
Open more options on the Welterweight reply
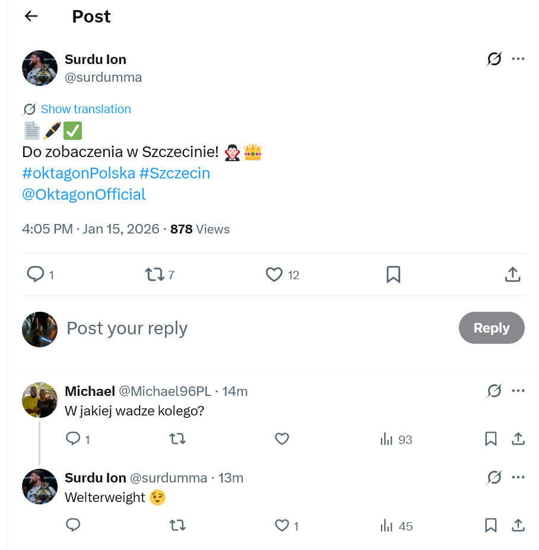tap(518, 478)
